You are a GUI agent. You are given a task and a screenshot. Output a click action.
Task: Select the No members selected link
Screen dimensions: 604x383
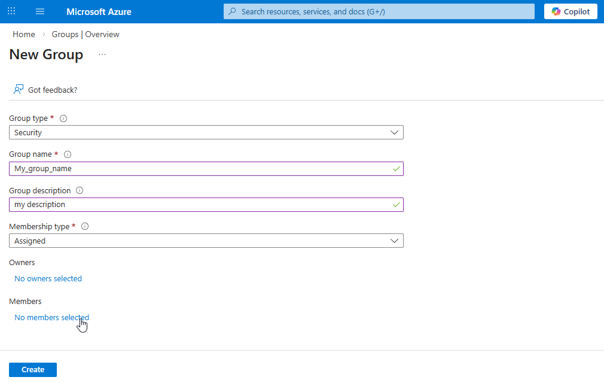(x=51, y=317)
